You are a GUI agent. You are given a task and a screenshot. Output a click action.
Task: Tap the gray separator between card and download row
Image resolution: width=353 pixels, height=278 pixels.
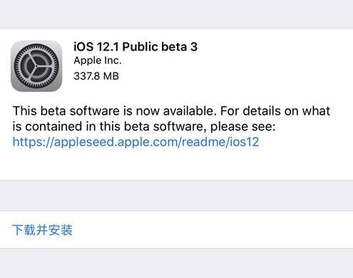click(x=176, y=195)
